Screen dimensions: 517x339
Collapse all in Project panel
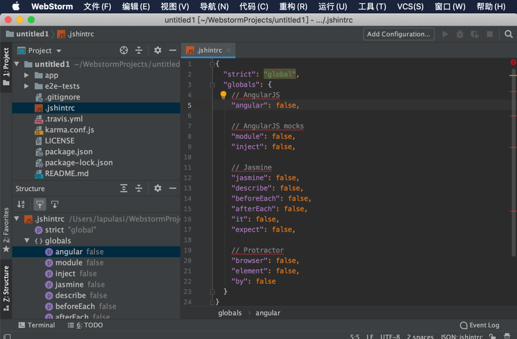139,50
